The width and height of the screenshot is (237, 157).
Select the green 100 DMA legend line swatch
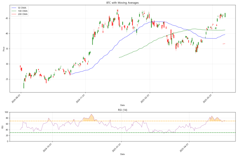[14, 11]
